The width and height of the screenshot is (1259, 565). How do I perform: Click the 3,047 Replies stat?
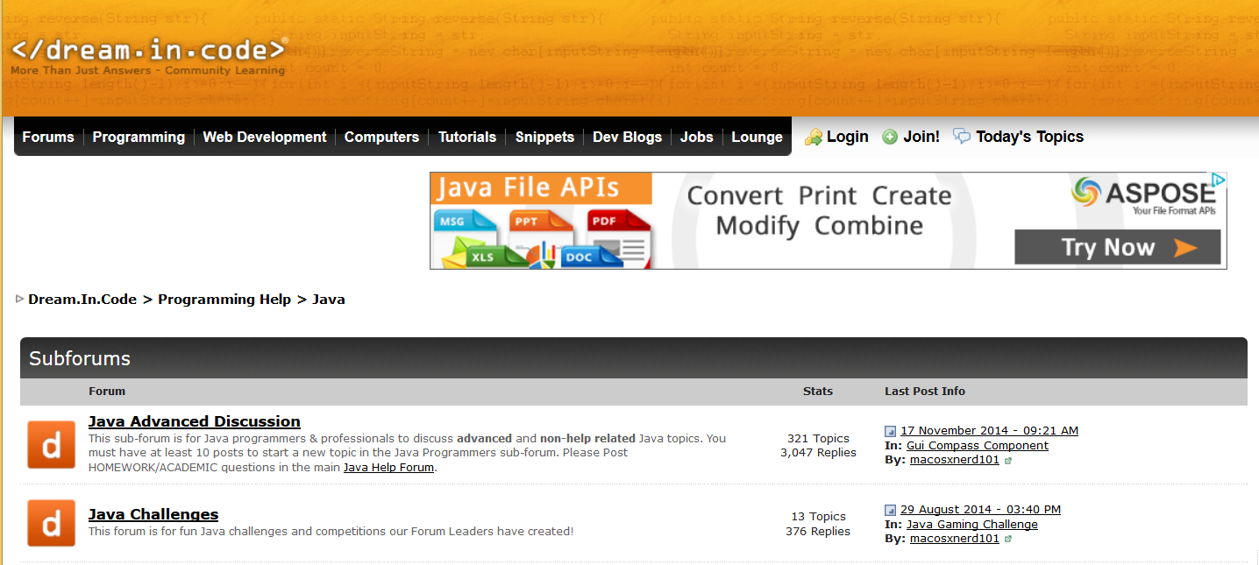[818, 453]
